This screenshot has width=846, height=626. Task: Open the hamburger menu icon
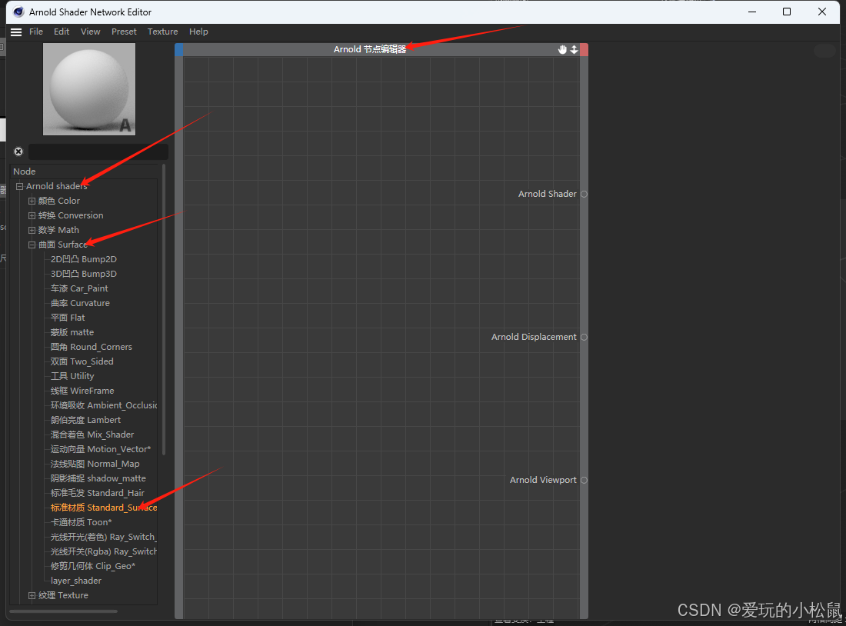point(16,32)
